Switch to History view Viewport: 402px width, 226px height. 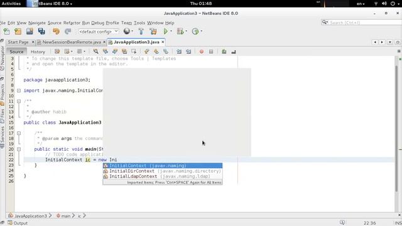point(38,51)
